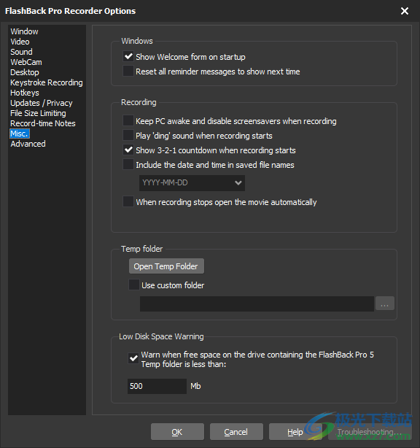Select the Video category in sidebar
Screen dimensions: 420x448
20,42
